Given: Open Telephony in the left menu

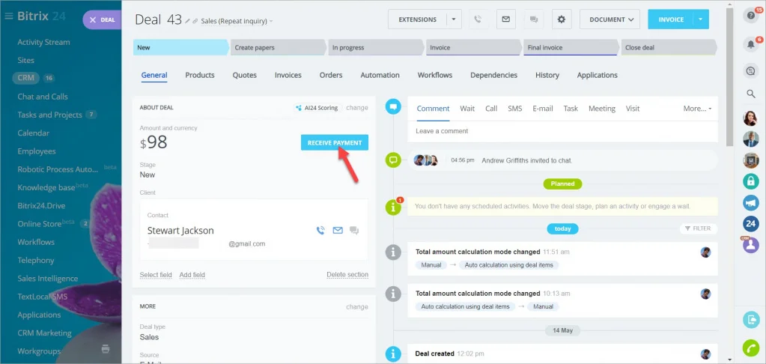Looking at the screenshot, I should [x=36, y=261].
